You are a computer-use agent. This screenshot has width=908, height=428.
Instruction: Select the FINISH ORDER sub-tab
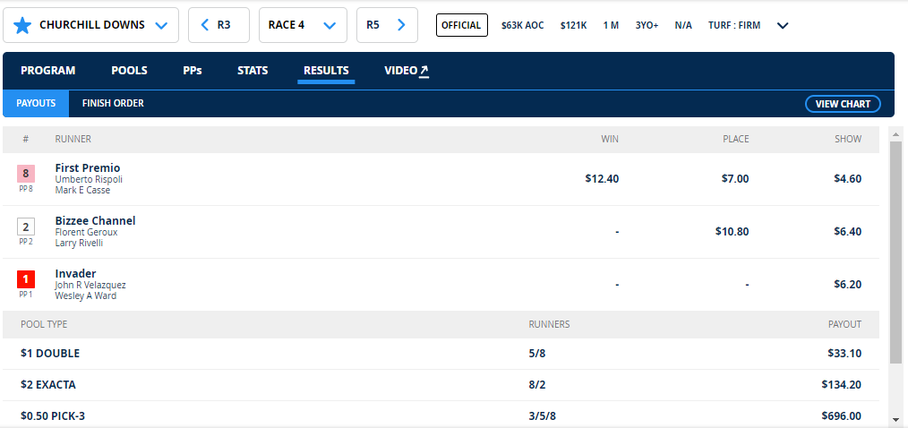(113, 104)
